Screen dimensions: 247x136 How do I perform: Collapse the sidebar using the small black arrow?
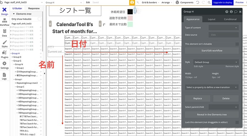[x=44, y=73]
